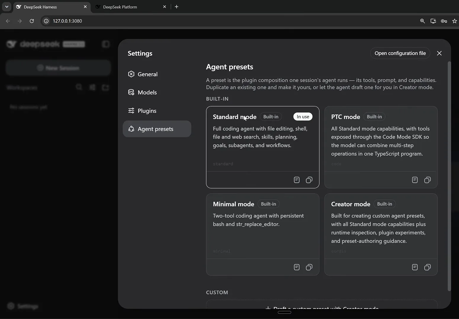
Task: Select the Agent presets settings section
Action: (157, 129)
